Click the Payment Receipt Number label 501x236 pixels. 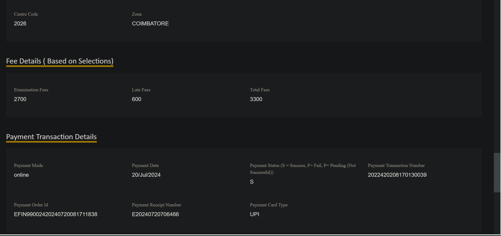point(156,205)
